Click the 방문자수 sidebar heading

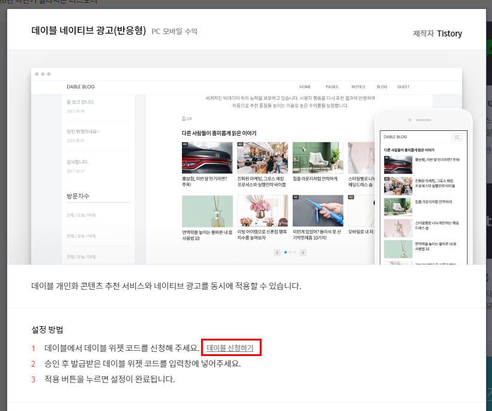pos(78,196)
